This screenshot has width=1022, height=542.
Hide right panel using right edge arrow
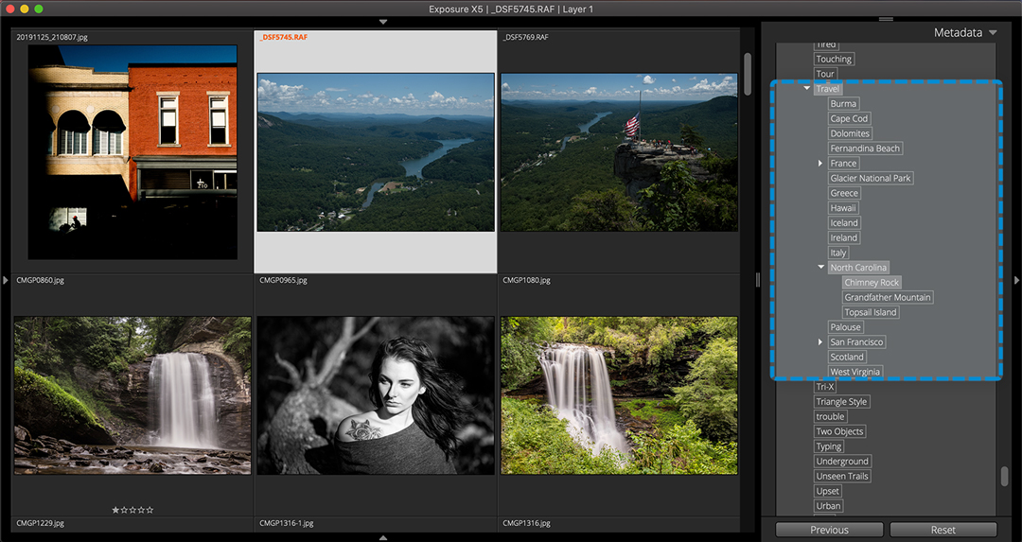point(1016,280)
